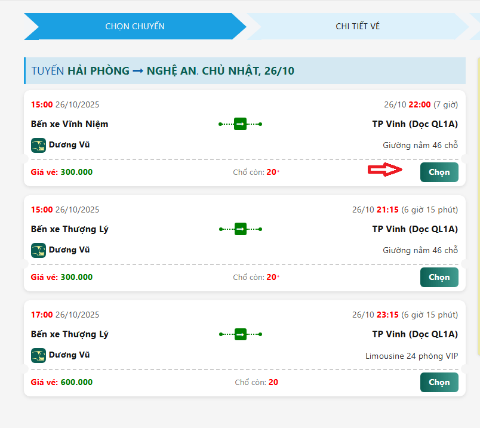Click green route arrow in 17:00 departure trip

coord(241,334)
